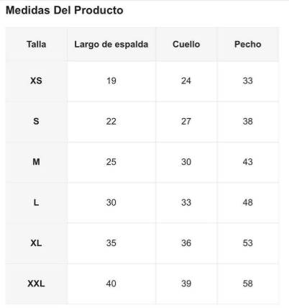Select the XL size row label
289x308 pixels.
(36, 243)
